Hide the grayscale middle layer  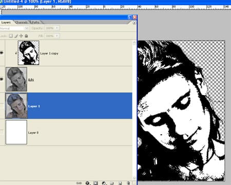pyautogui.click(x=2, y=79)
